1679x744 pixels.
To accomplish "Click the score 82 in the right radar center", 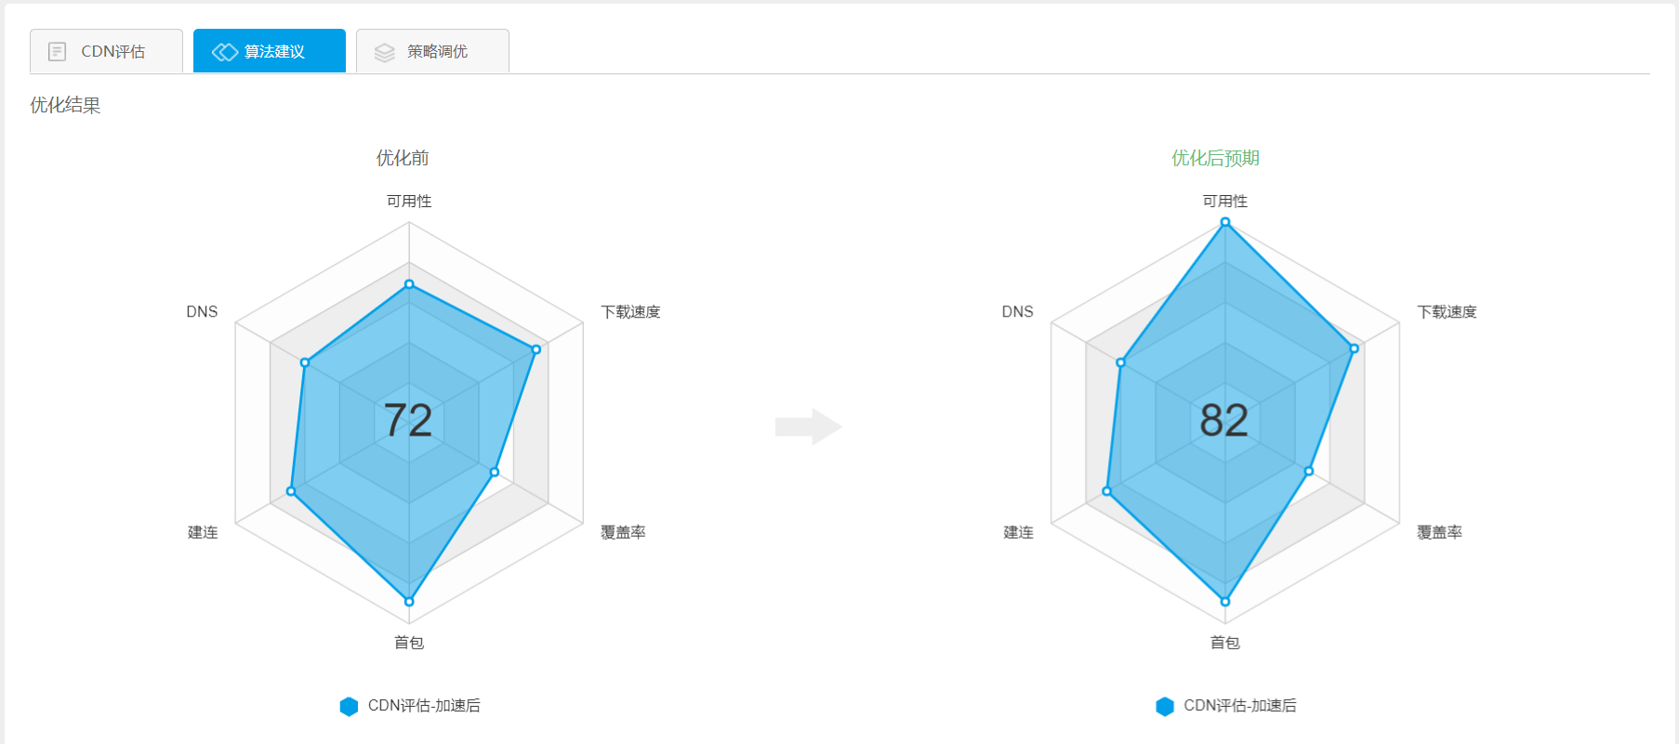I will [1223, 420].
